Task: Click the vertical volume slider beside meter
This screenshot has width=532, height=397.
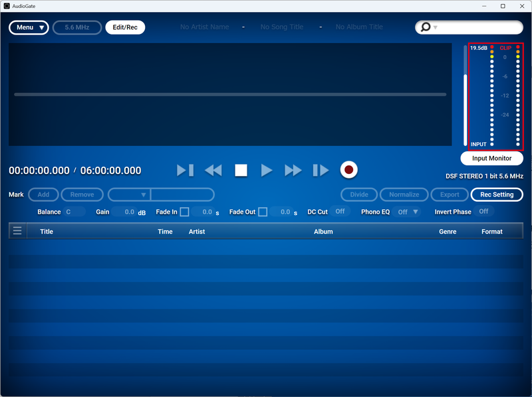Action: tap(465, 96)
